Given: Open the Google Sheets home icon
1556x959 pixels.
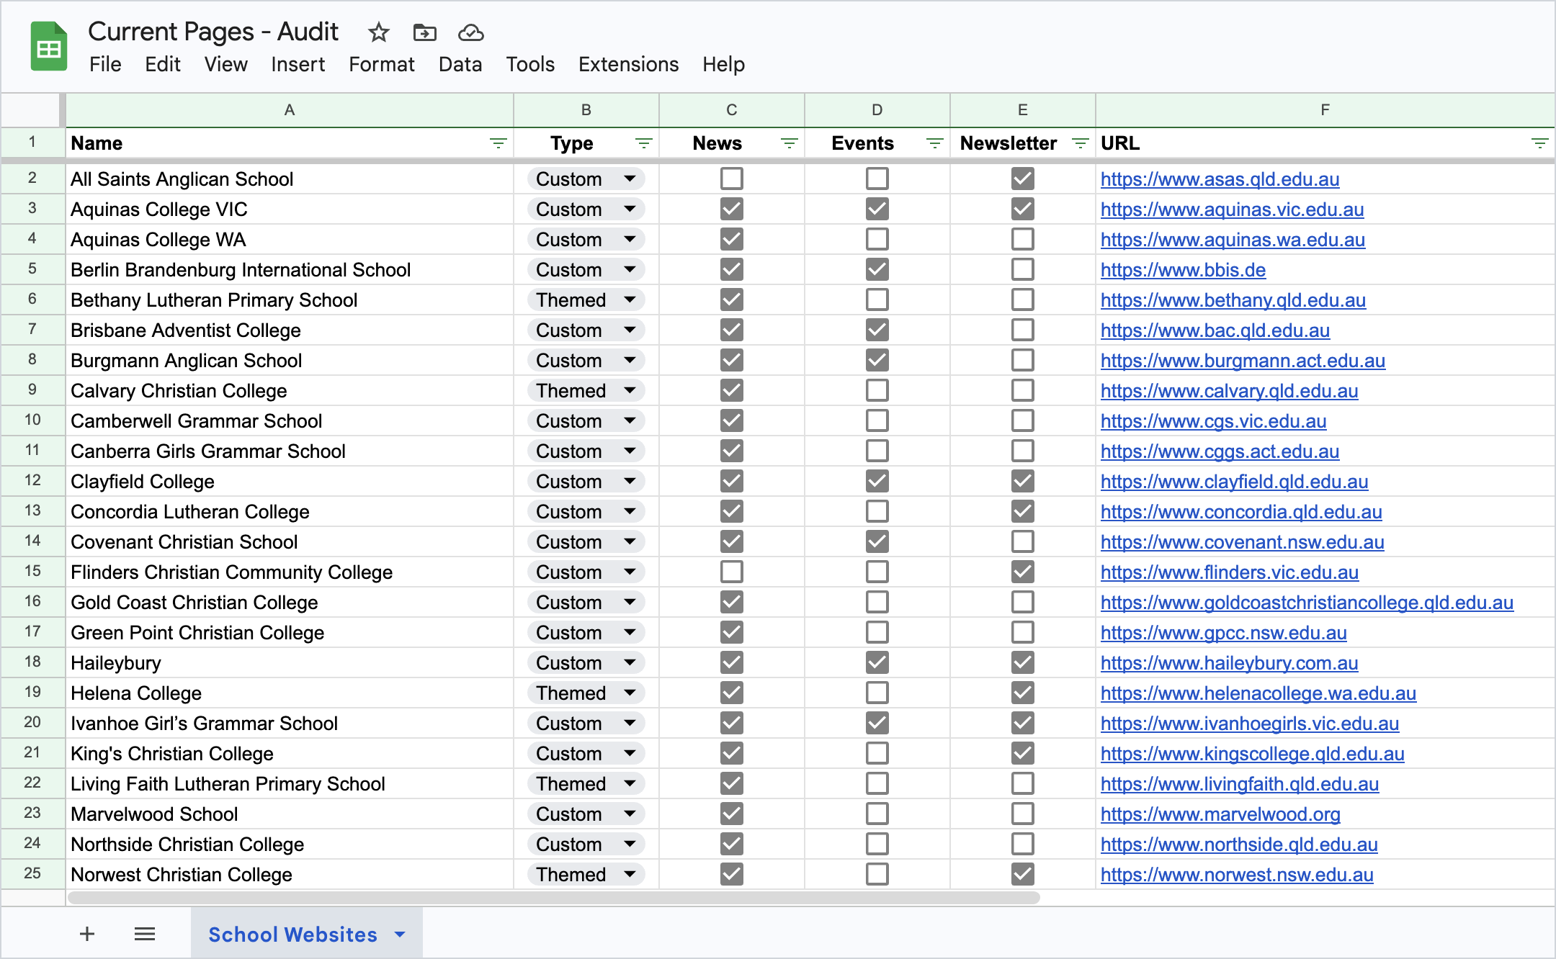Looking at the screenshot, I should (49, 48).
